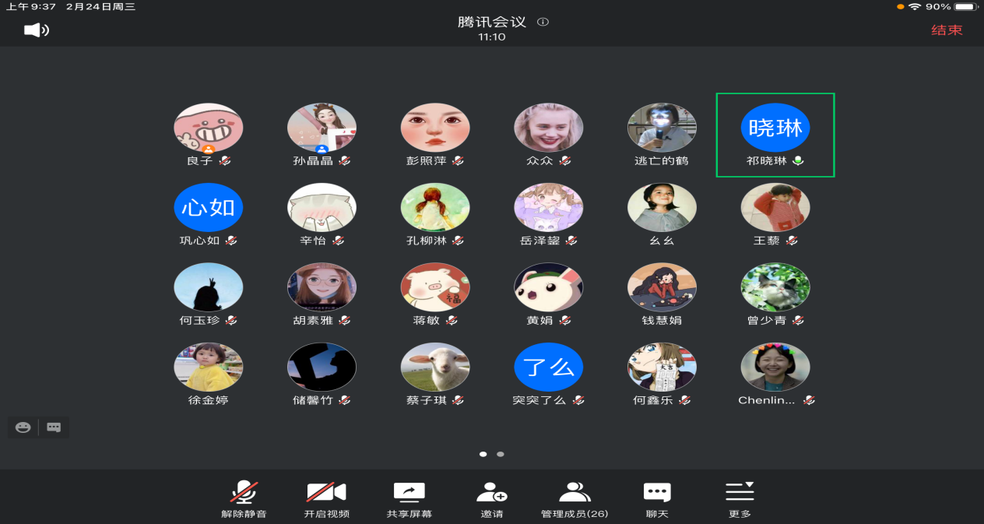Click the muted mic icon next to 良子
The image size is (984, 524).
pos(225,161)
